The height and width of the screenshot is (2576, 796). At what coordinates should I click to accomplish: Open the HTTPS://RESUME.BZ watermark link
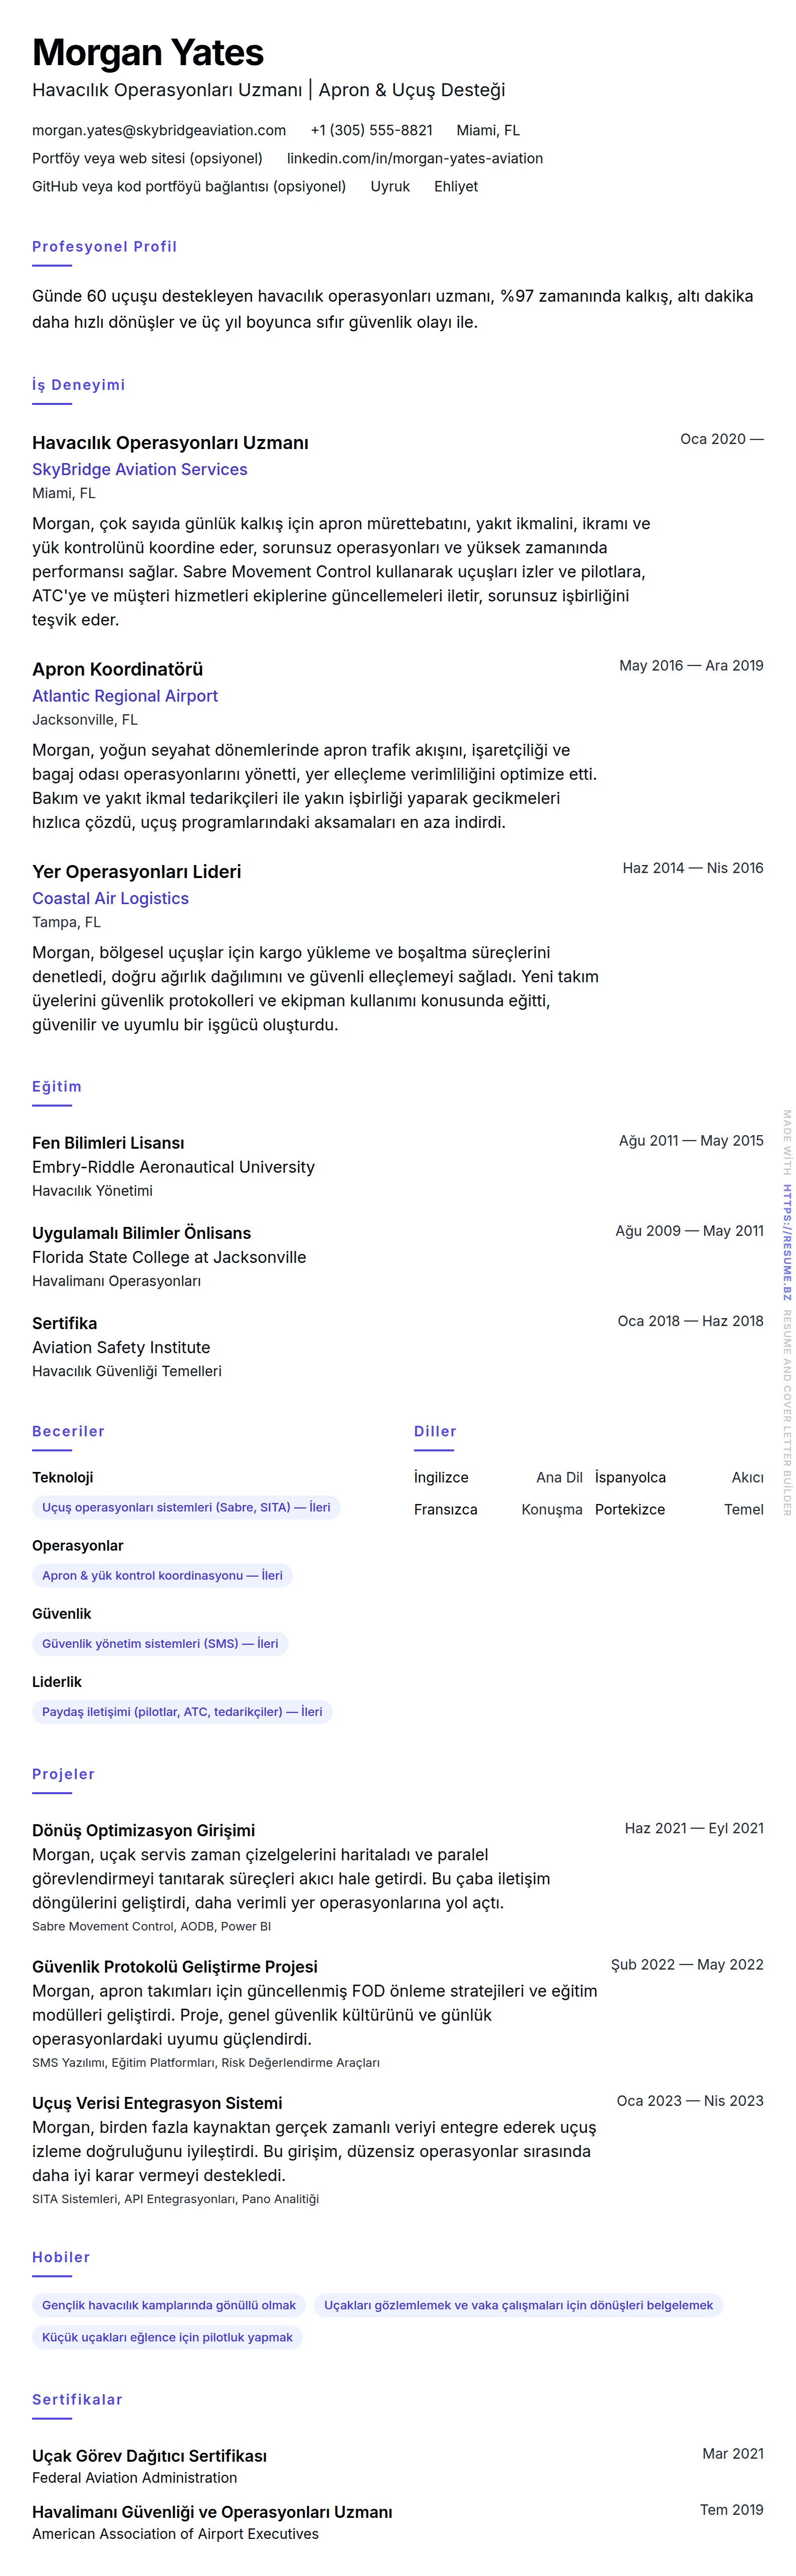787,1242
